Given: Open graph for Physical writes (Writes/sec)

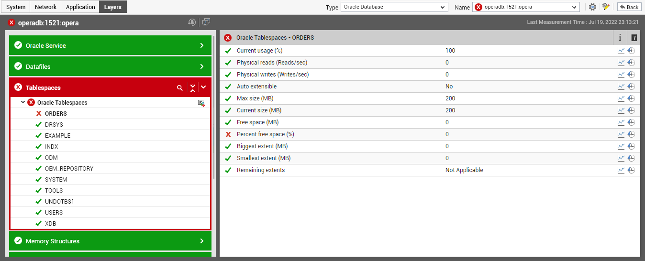Looking at the screenshot, I should [621, 75].
